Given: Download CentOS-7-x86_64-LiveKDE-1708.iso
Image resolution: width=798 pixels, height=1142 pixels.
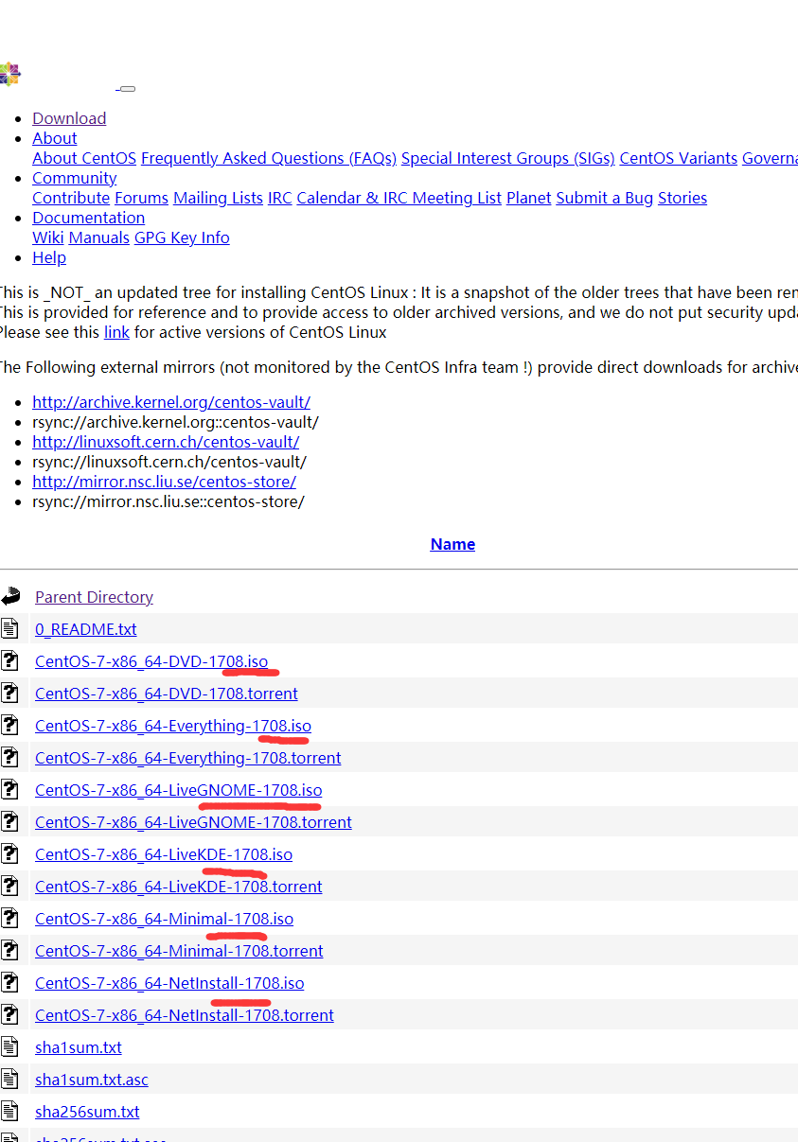Looking at the screenshot, I should click(164, 854).
